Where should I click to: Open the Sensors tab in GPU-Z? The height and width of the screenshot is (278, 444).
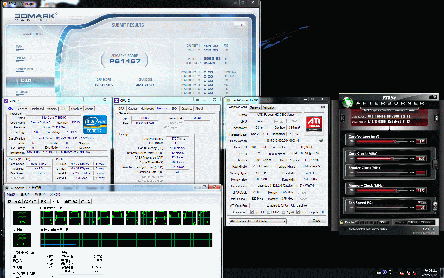point(255,107)
